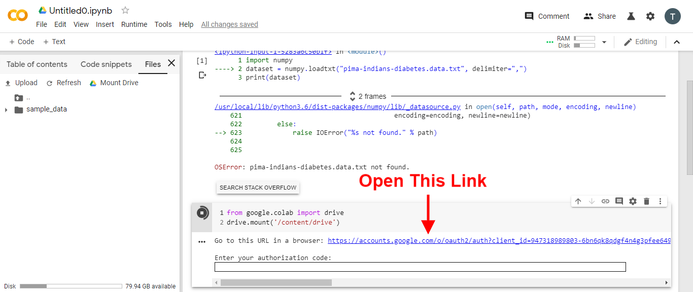This screenshot has height=292, width=693.
Task: Expand the sample_data folder
Action: [x=6, y=108]
